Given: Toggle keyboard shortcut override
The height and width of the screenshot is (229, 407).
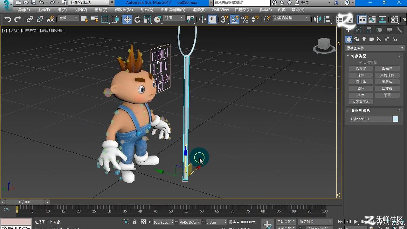Looking at the screenshot, I should point(213,19).
